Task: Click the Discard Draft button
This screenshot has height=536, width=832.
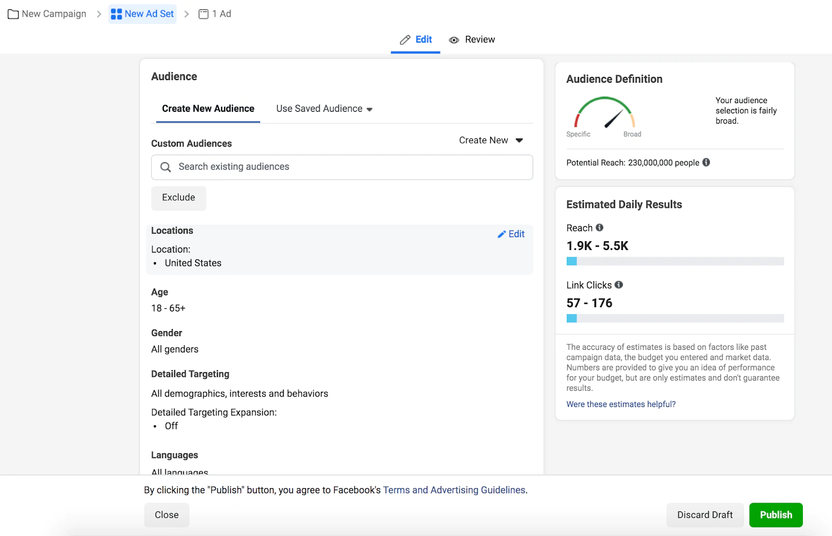Action: click(705, 515)
